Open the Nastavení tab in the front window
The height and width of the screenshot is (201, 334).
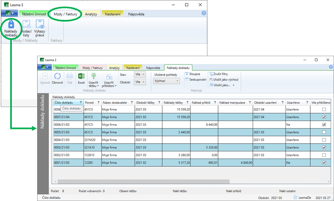tap(132, 67)
